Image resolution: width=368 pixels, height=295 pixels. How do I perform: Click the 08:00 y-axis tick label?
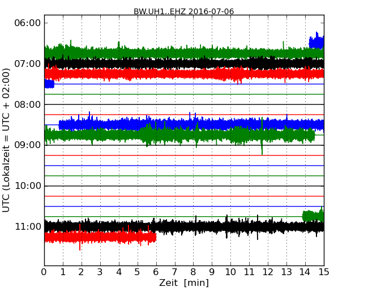click(x=27, y=104)
